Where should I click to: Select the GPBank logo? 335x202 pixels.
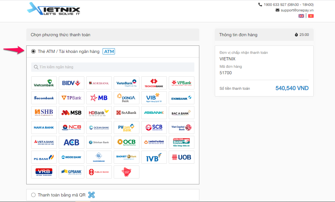[72, 172]
